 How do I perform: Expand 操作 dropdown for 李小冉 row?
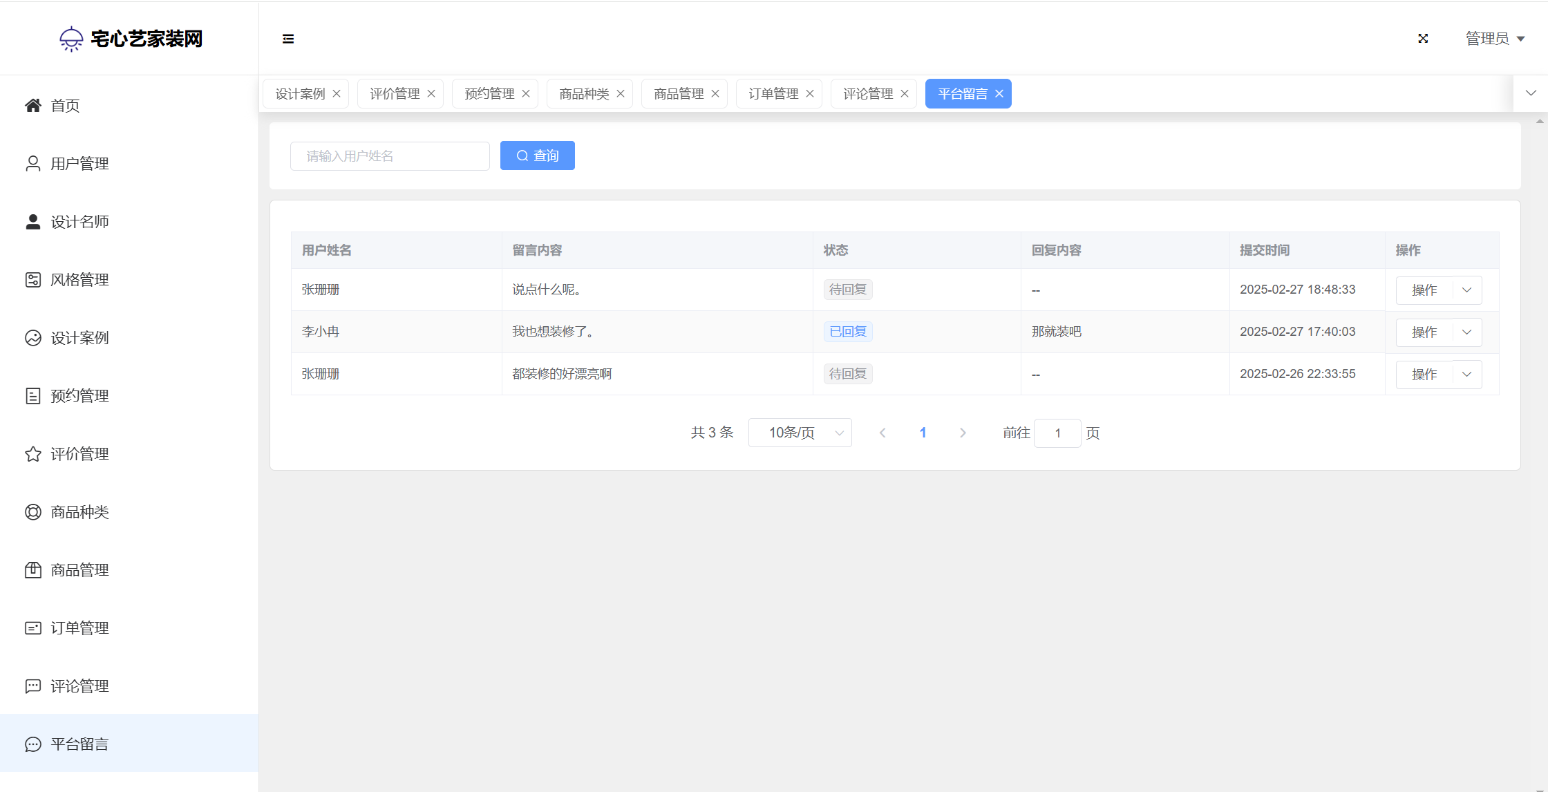(1466, 332)
